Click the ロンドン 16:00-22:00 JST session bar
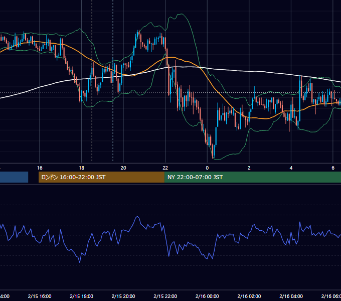Viewport: 341px width, 301px height. (101, 177)
